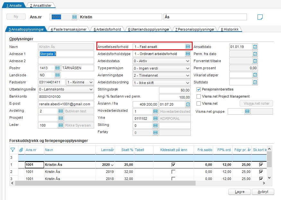The image size is (281, 200).
Task: Open calendar picker for Sluttdato
Action: pyautogui.click(x=255, y=82)
